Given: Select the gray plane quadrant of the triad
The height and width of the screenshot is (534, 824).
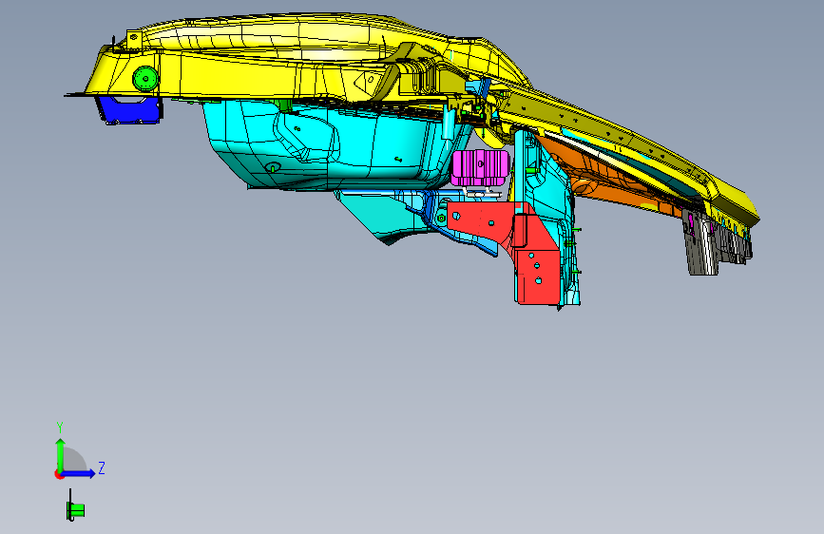Looking at the screenshot, I should [75, 459].
